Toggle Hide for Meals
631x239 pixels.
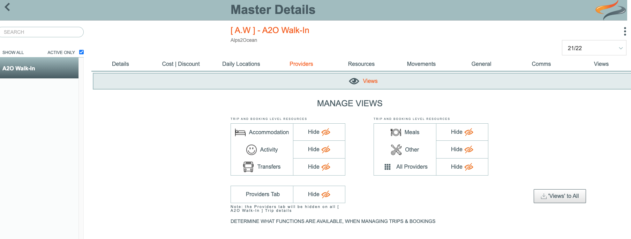pyautogui.click(x=462, y=132)
